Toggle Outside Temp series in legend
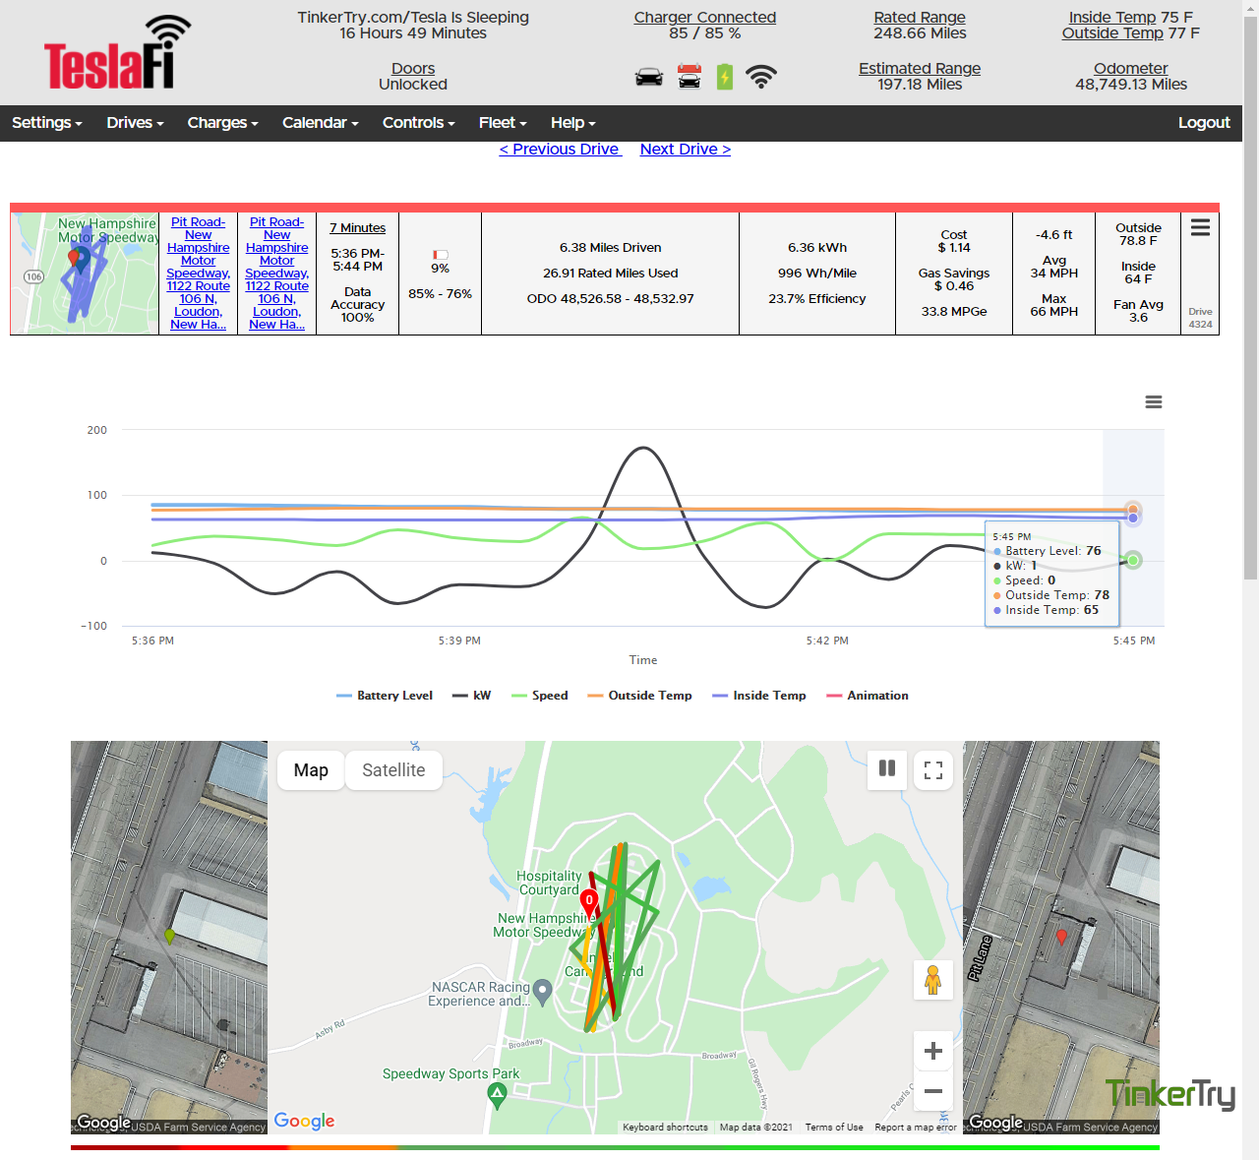The height and width of the screenshot is (1160, 1259). [x=639, y=696]
